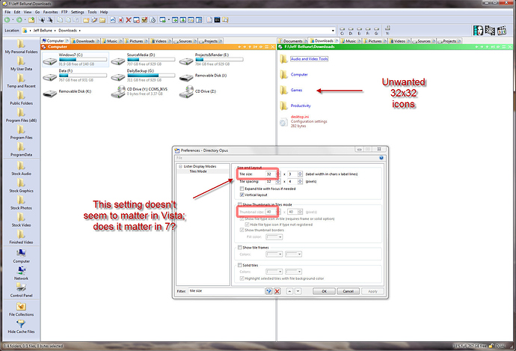Toggle Show thumbnail borders checkbox

(242, 230)
